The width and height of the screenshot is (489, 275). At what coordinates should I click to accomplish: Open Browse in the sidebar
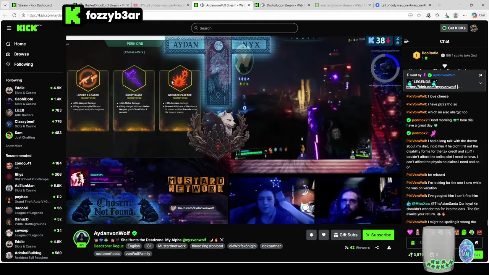point(21,54)
